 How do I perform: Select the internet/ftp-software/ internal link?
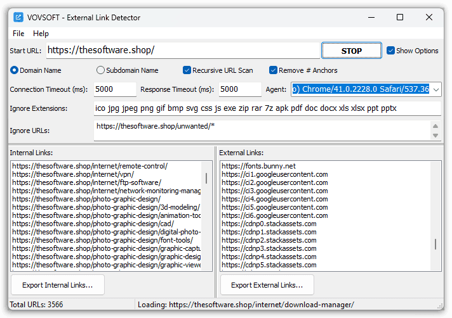point(86,182)
